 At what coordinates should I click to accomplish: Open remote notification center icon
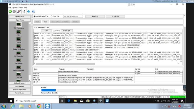[182, 101]
